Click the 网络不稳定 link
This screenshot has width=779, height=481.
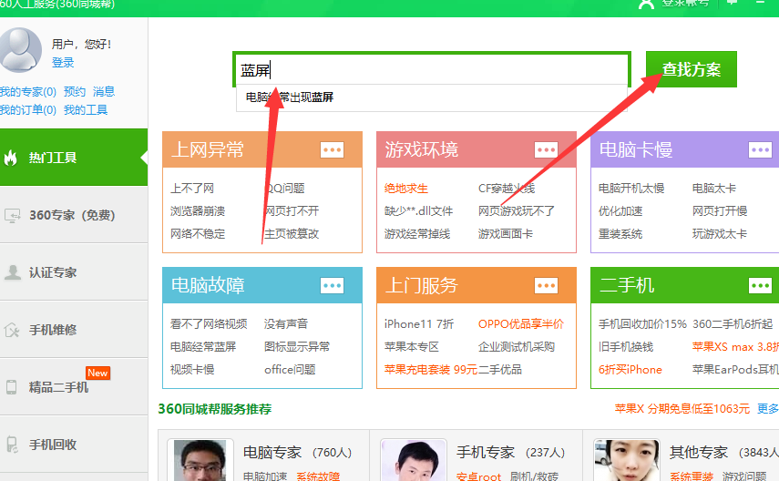point(198,233)
